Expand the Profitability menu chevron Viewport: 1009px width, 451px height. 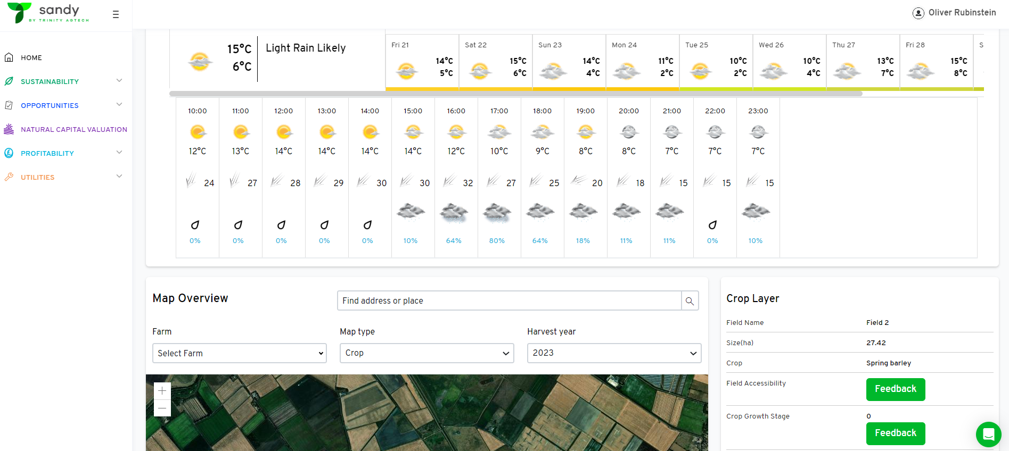tap(119, 152)
